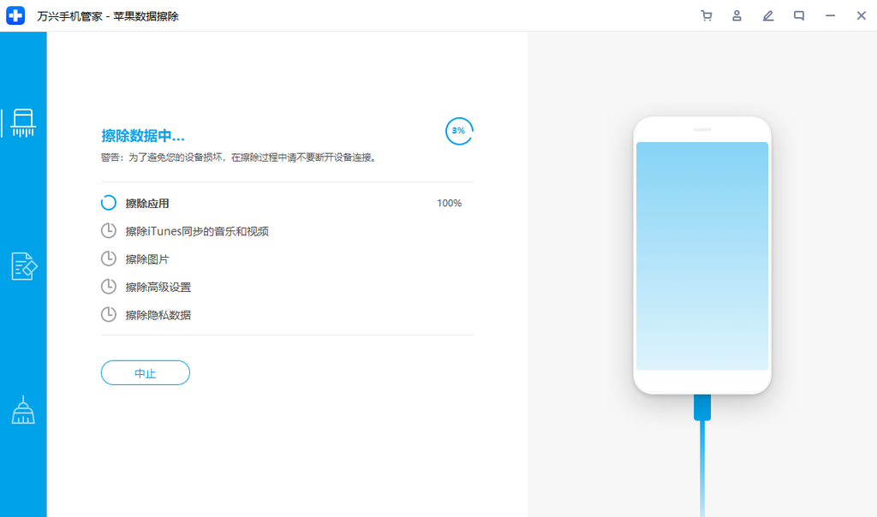Open the user account icon
Image resolution: width=877 pixels, height=517 pixels.
737,15
